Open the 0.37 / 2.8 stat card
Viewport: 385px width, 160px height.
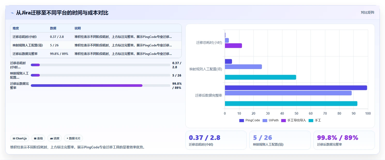point(216,140)
